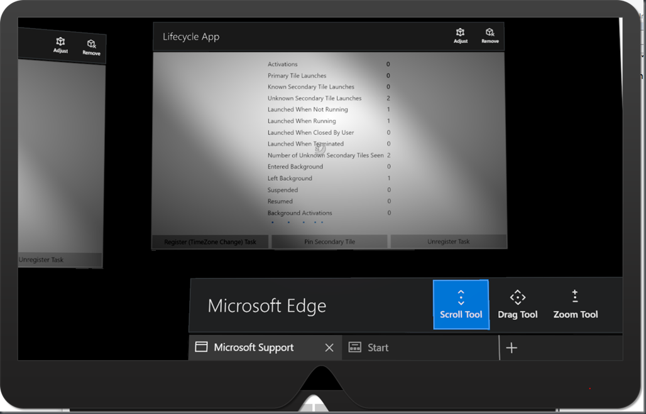Click the Lifecycle App title text
The image size is (646, 414).
[191, 36]
